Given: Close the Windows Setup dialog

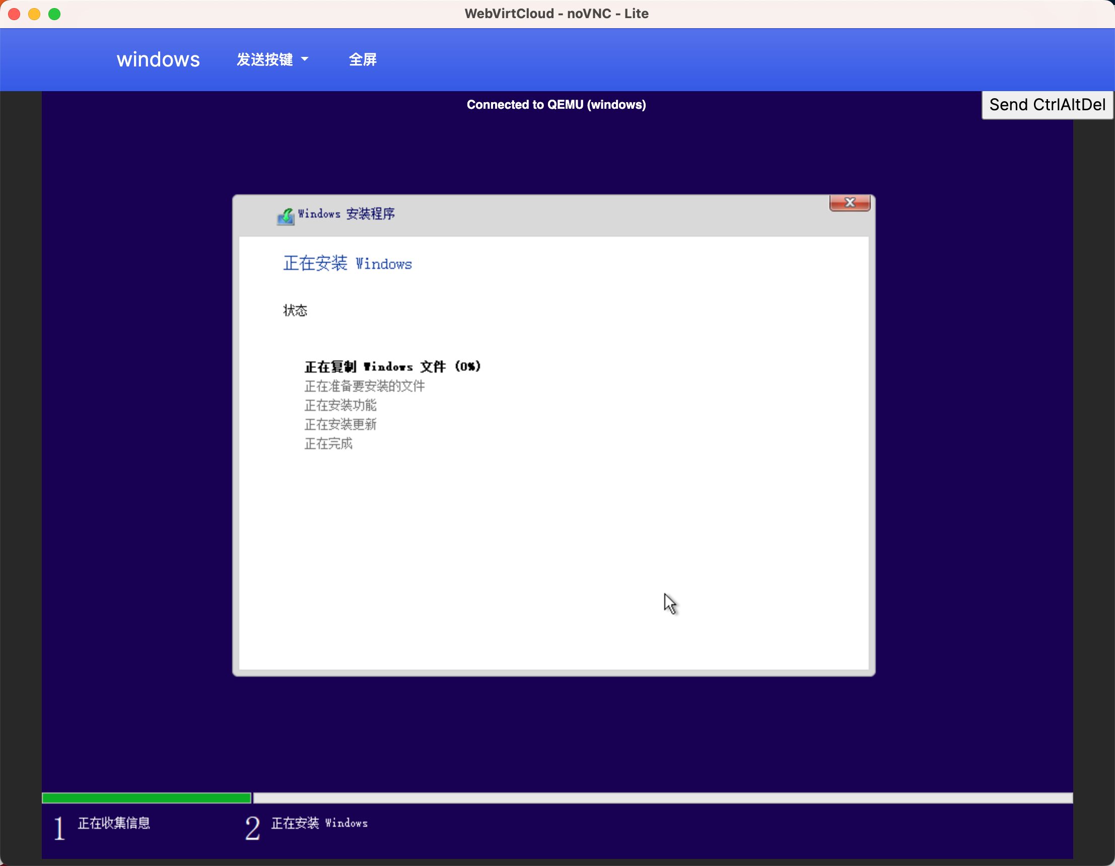Looking at the screenshot, I should (850, 202).
